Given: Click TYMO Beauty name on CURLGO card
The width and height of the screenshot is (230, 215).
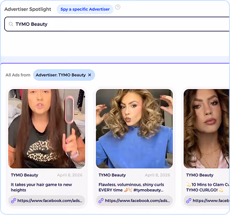Looking at the screenshot, I should pos(200,175).
